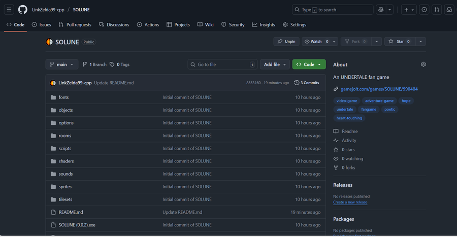Open the hamburger navigation menu
This screenshot has width=457, height=237.
(x=9, y=10)
